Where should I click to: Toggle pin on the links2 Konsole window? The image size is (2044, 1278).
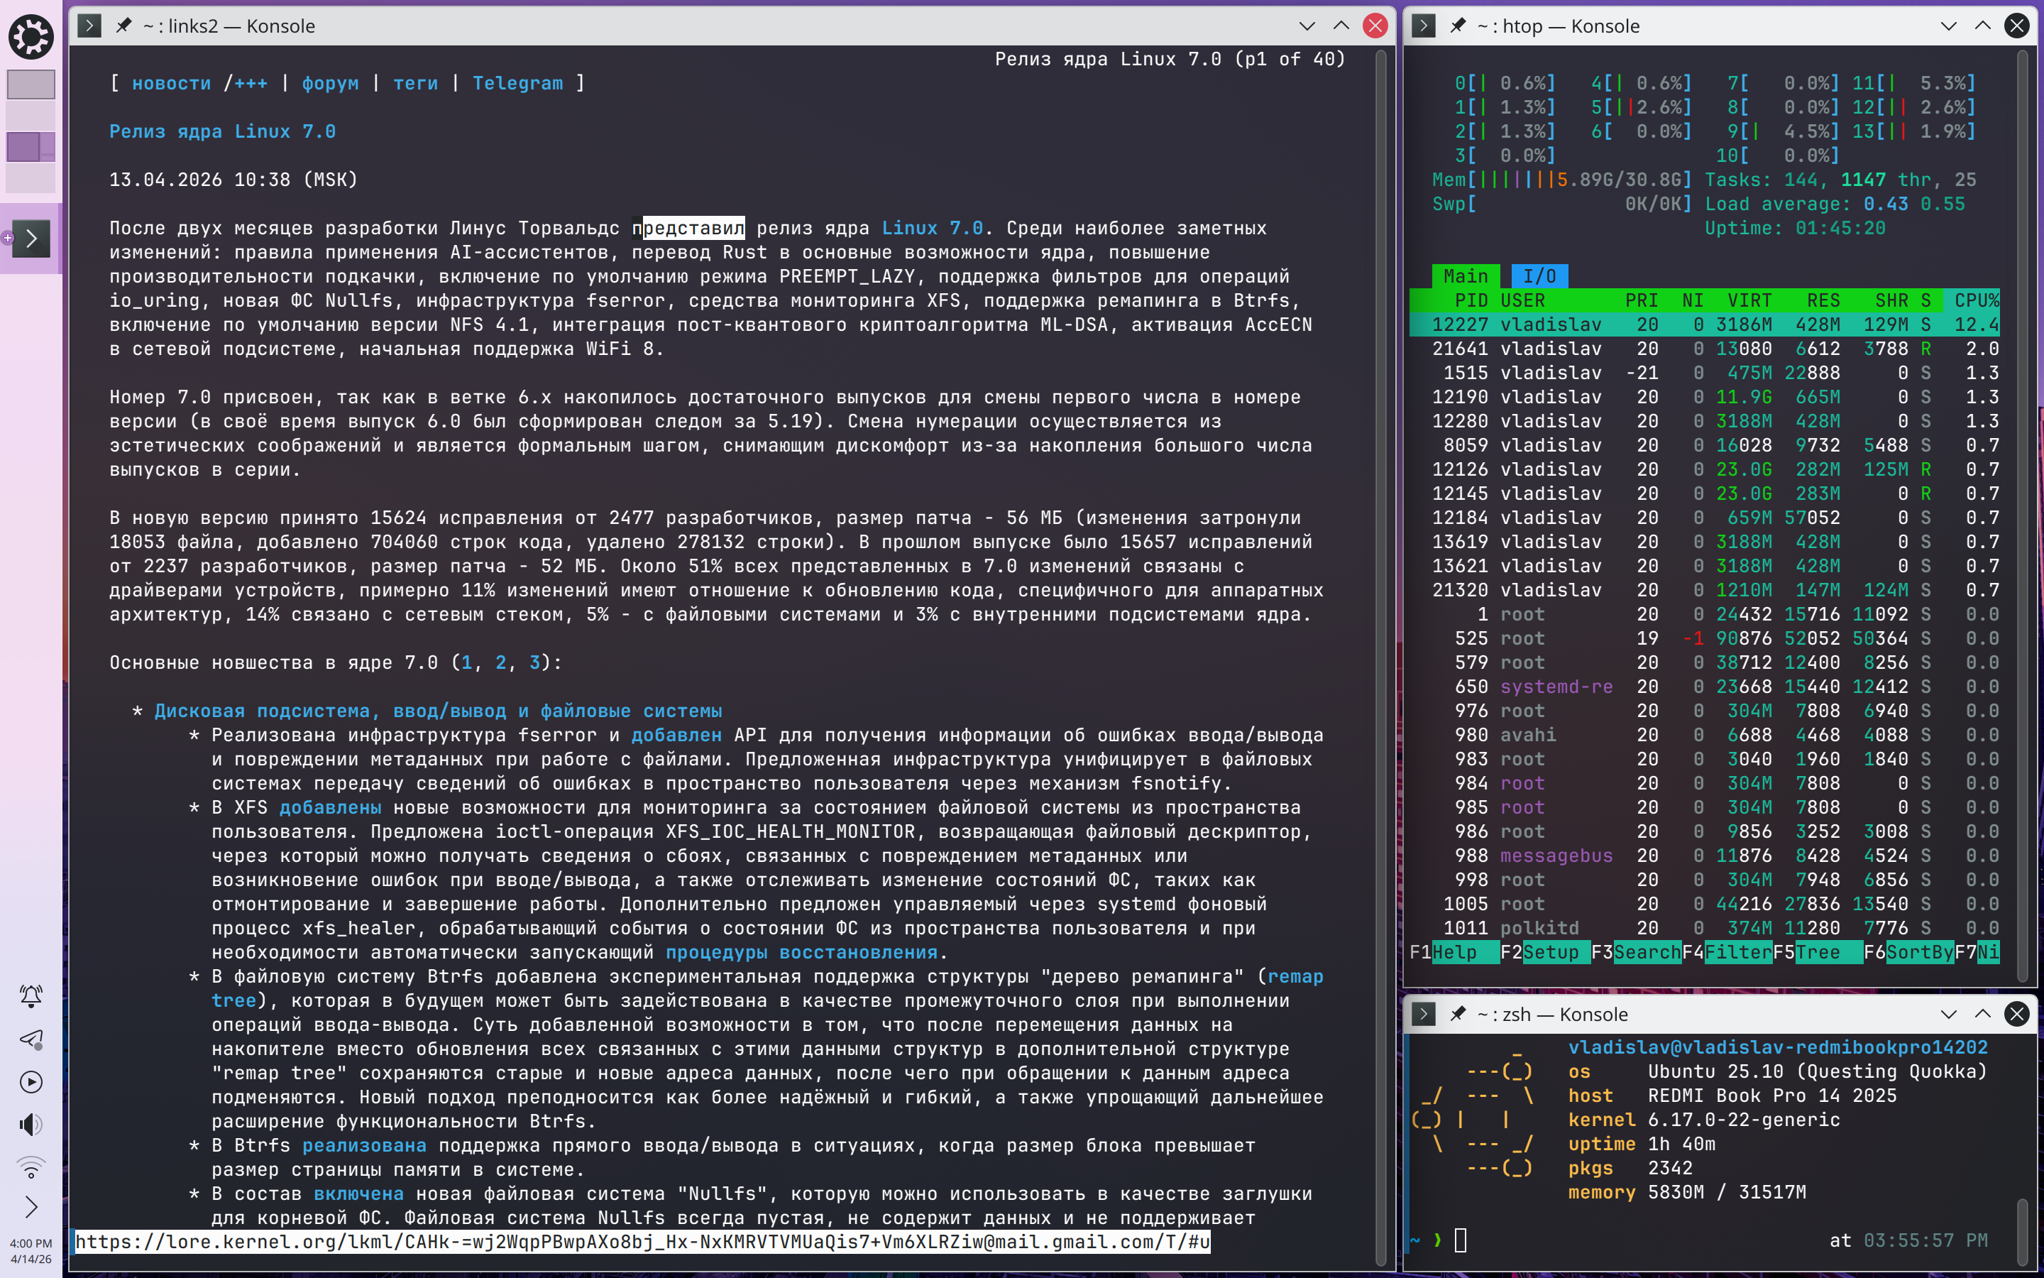click(x=124, y=26)
